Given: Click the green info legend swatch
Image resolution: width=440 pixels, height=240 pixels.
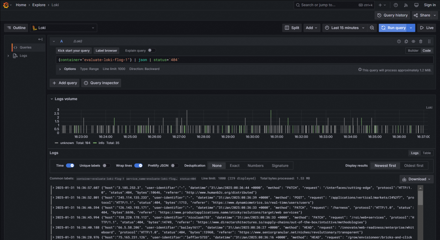Looking at the screenshot, I should [x=94, y=143].
